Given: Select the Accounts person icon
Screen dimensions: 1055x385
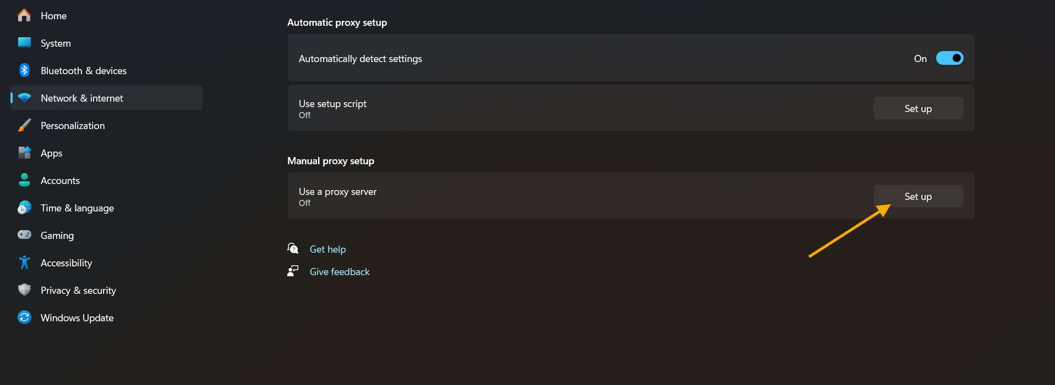Looking at the screenshot, I should pyautogui.click(x=24, y=180).
